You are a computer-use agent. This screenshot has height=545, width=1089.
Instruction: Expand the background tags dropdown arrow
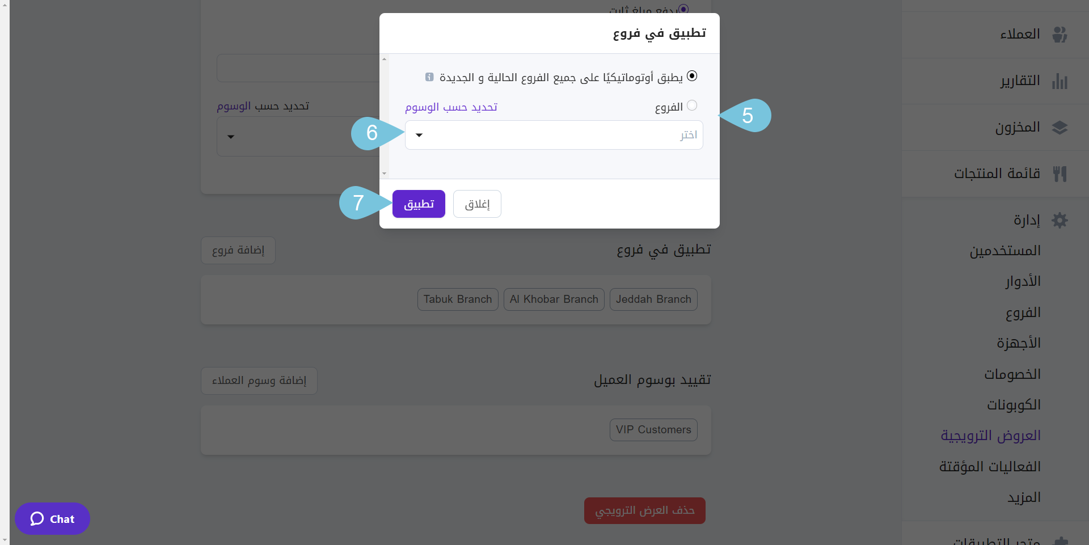(231, 137)
